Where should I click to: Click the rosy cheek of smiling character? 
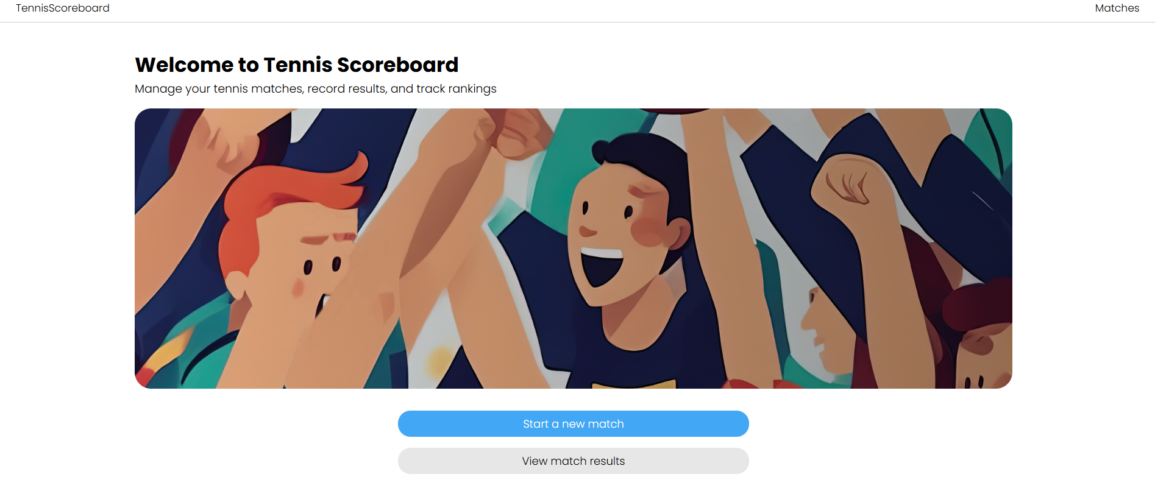click(x=647, y=232)
